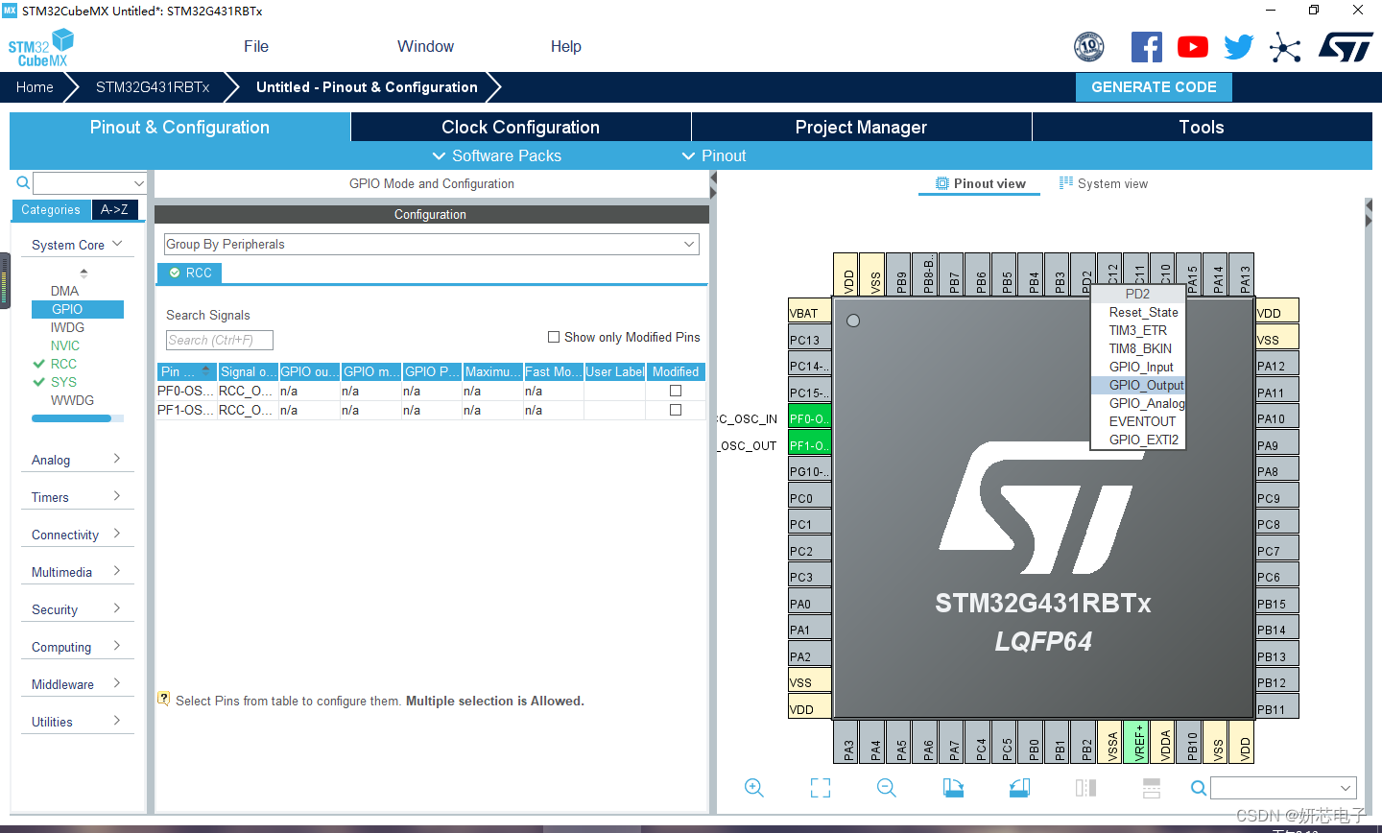Select RCC peripheral tab
Screen dimensions: 1382x833
pyautogui.click(x=190, y=273)
